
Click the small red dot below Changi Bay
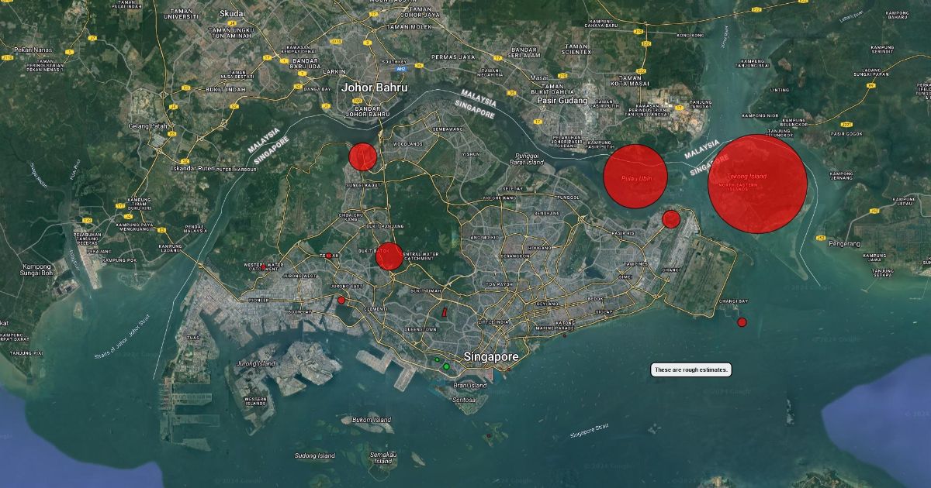(x=742, y=322)
